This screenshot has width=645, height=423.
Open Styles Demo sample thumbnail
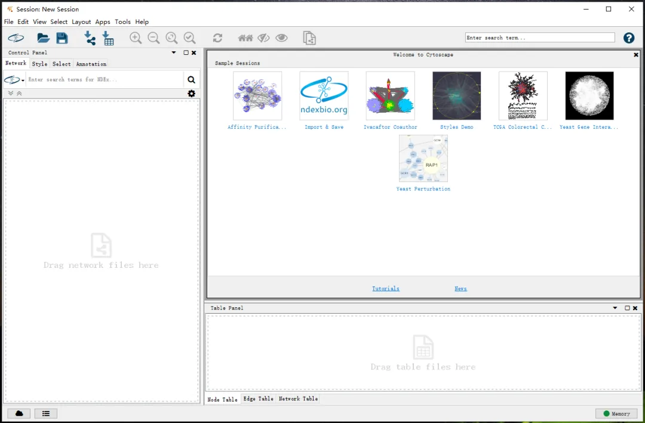tap(457, 96)
